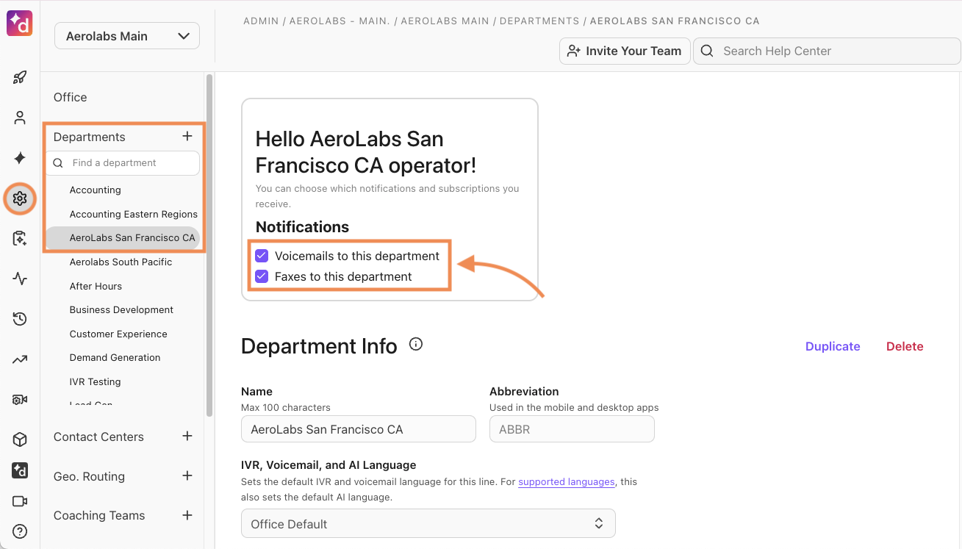The image size is (962, 549).
Task: Toggle the Faxes notification checkbox on again
Action: (x=262, y=276)
